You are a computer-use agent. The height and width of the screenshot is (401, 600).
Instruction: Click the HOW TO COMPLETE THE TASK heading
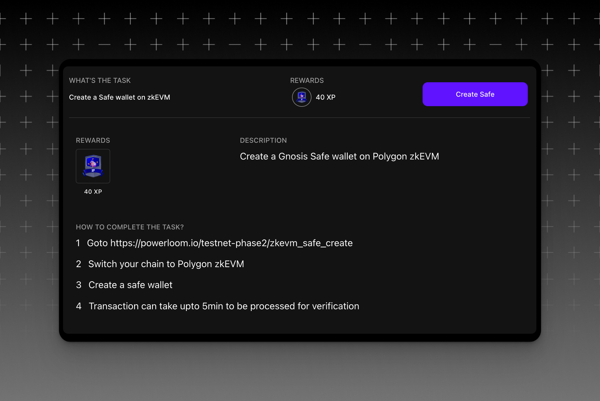130,227
